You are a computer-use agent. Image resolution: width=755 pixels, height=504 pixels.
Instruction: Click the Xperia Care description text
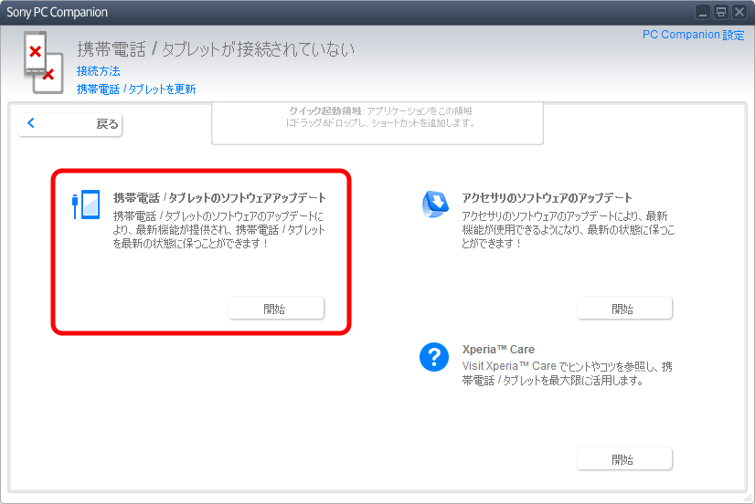(x=568, y=373)
